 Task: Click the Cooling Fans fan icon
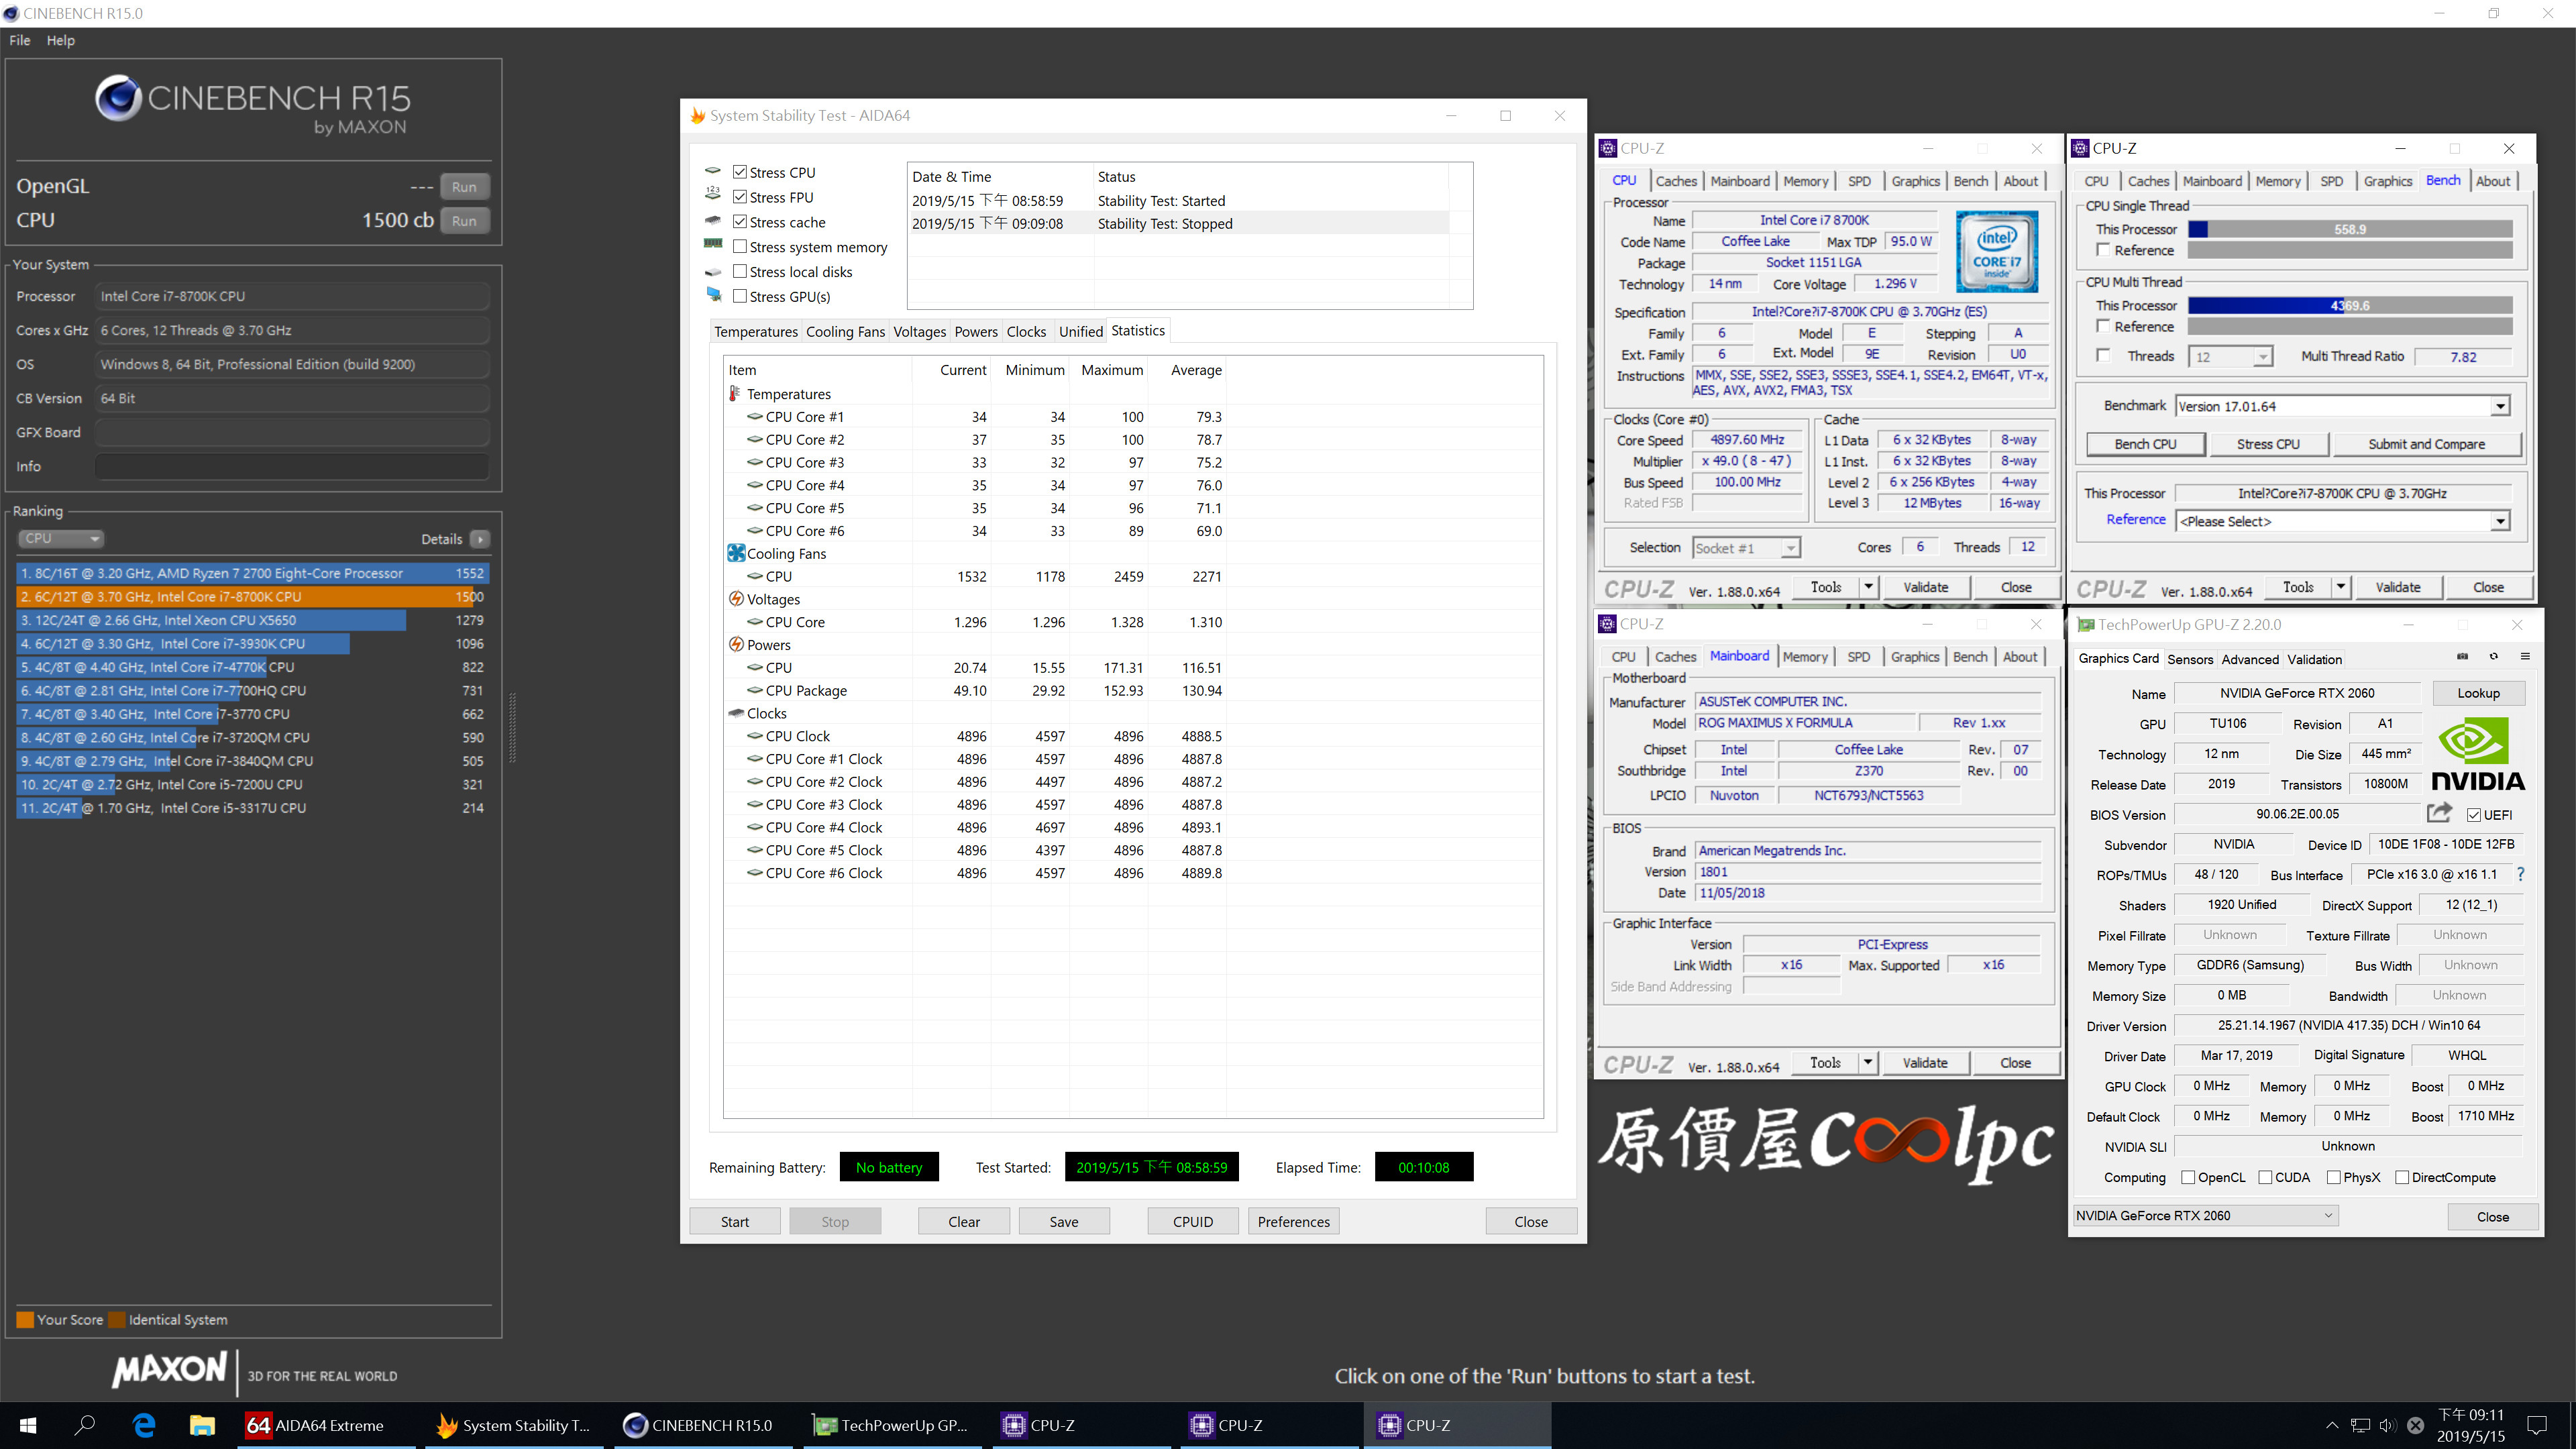tap(736, 553)
